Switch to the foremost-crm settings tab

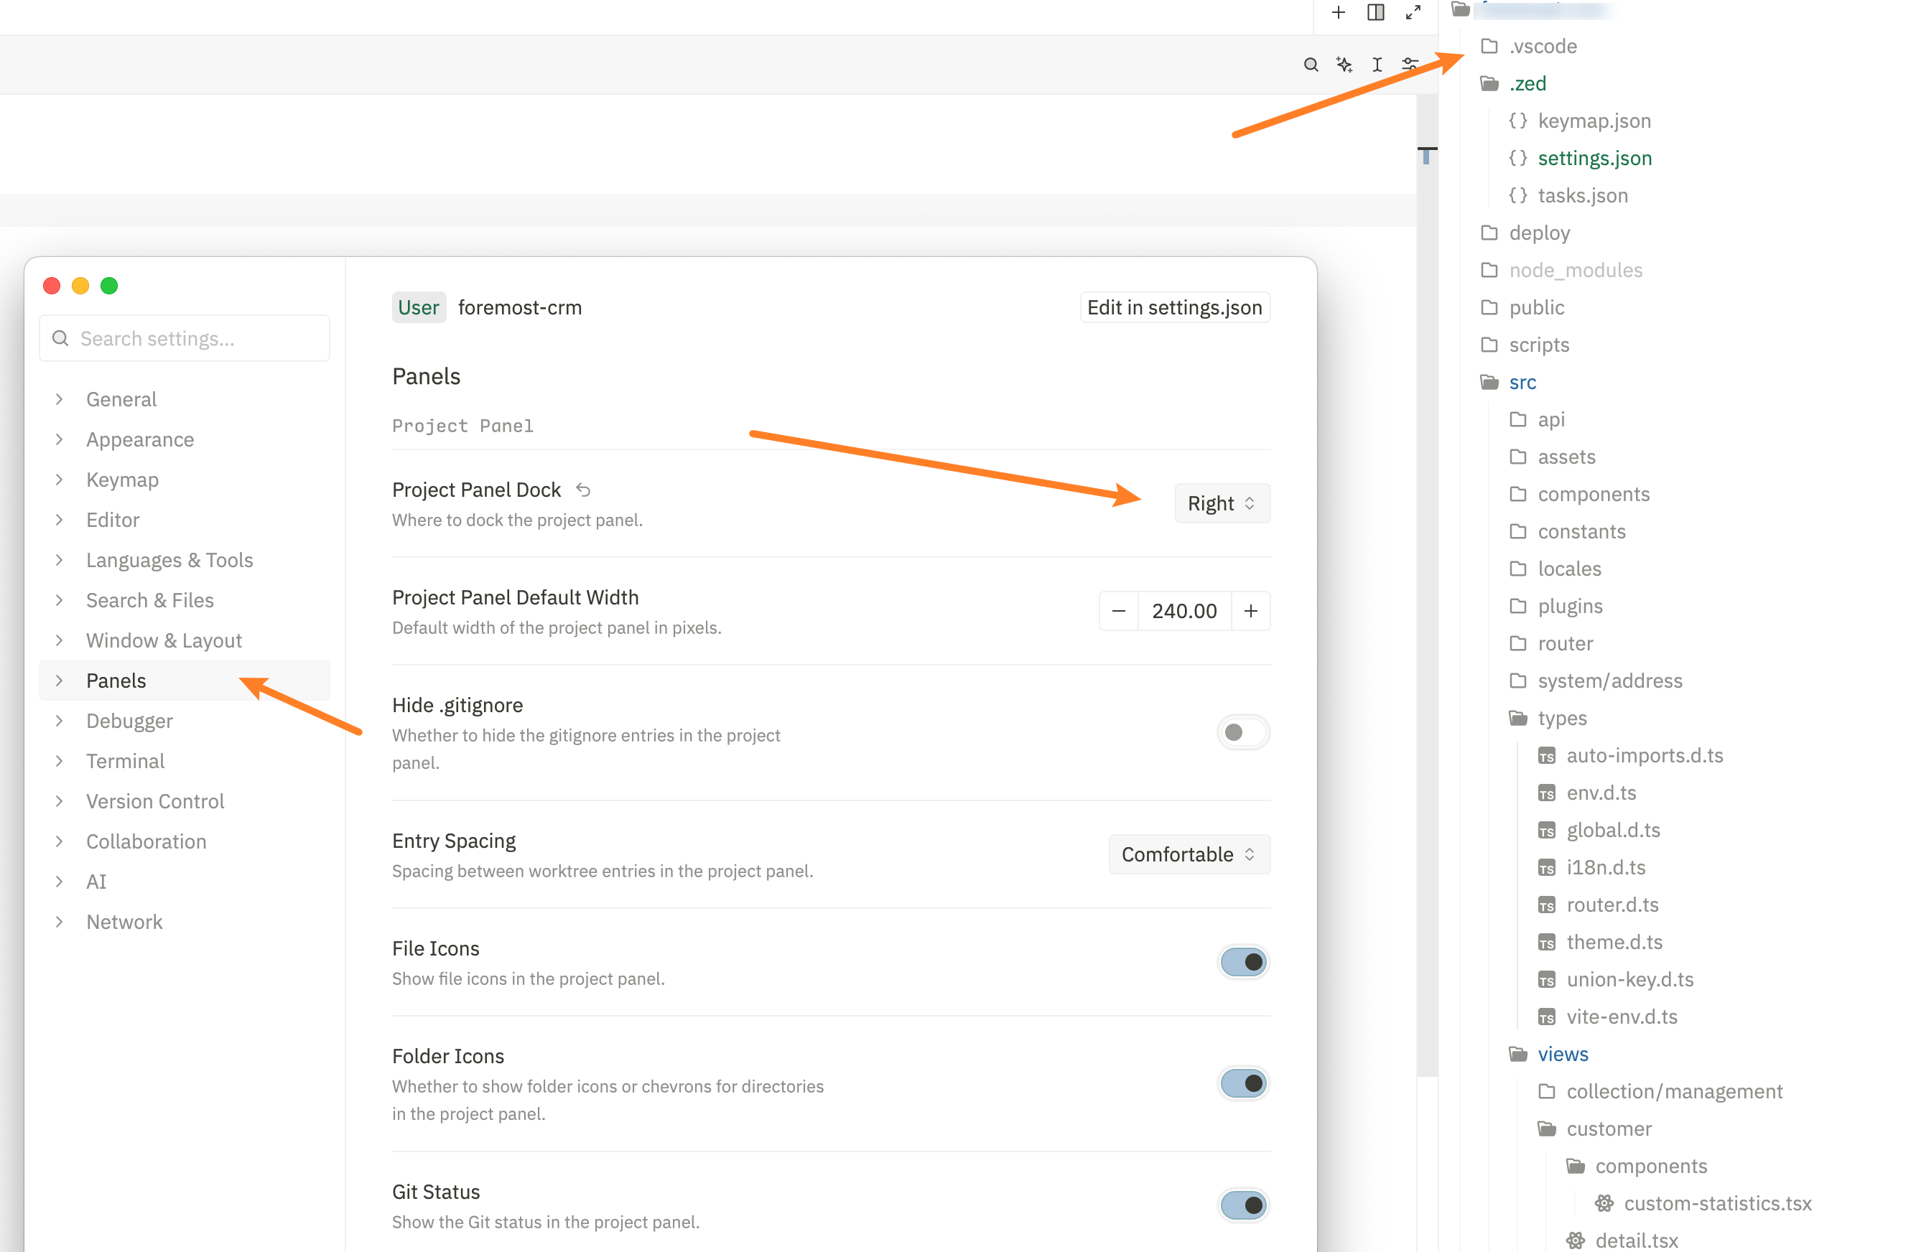(519, 307)
